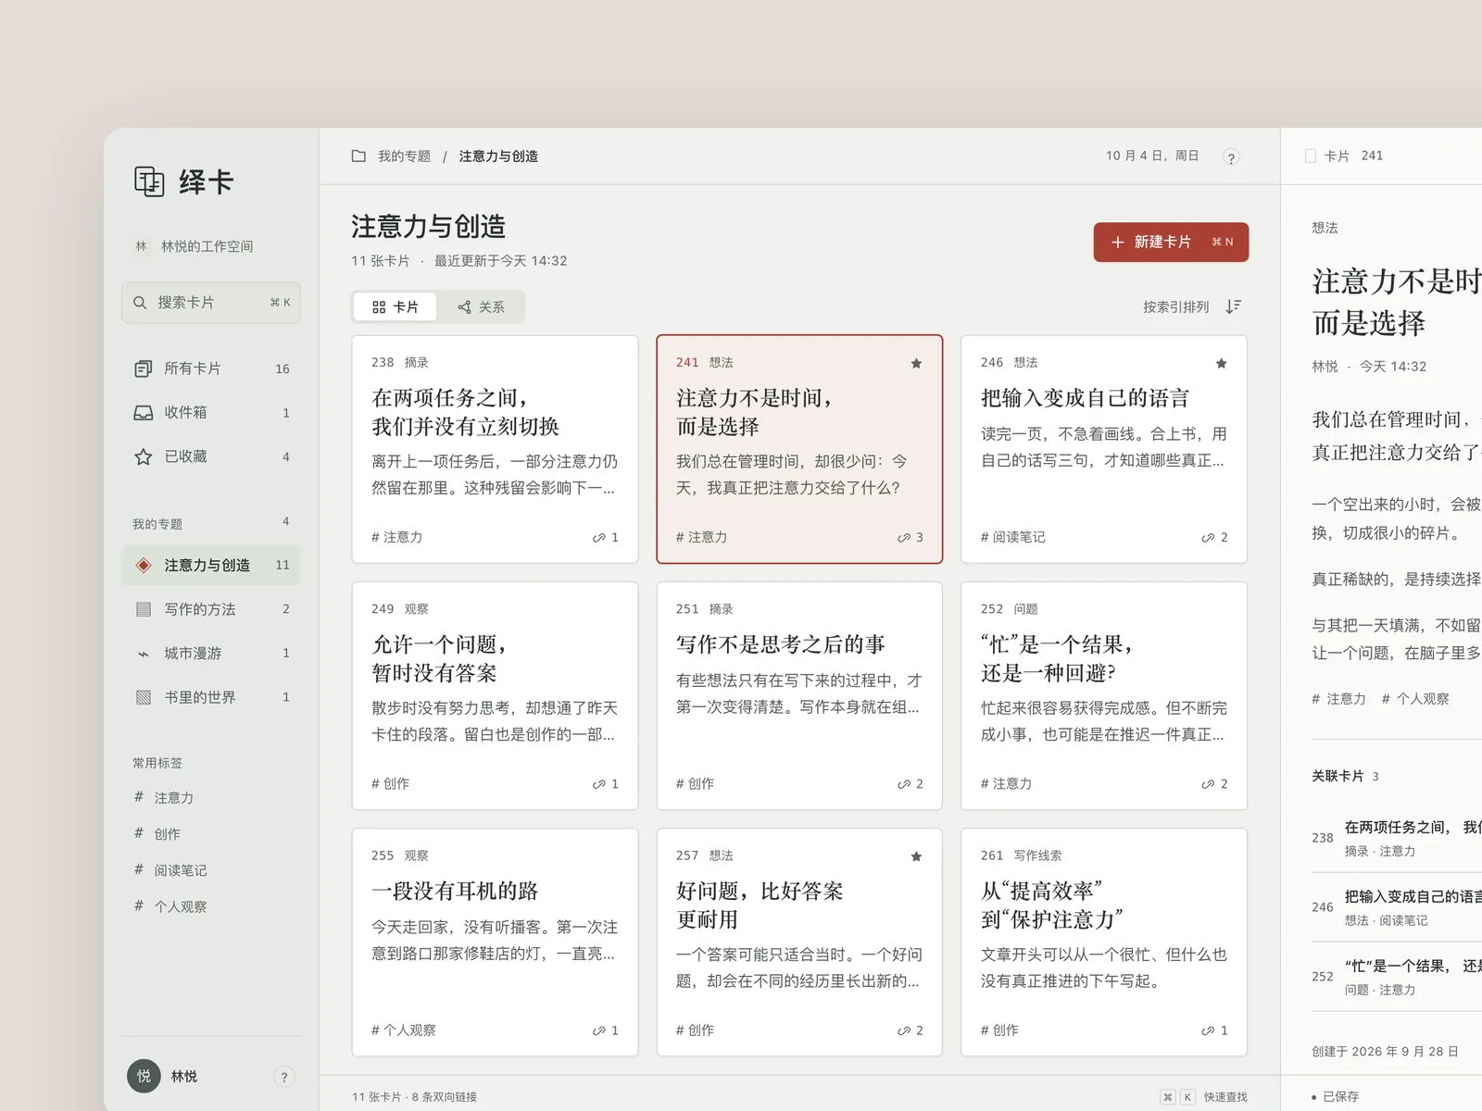Click the # 个人观察 tag in detail panel

[1415, 699]
